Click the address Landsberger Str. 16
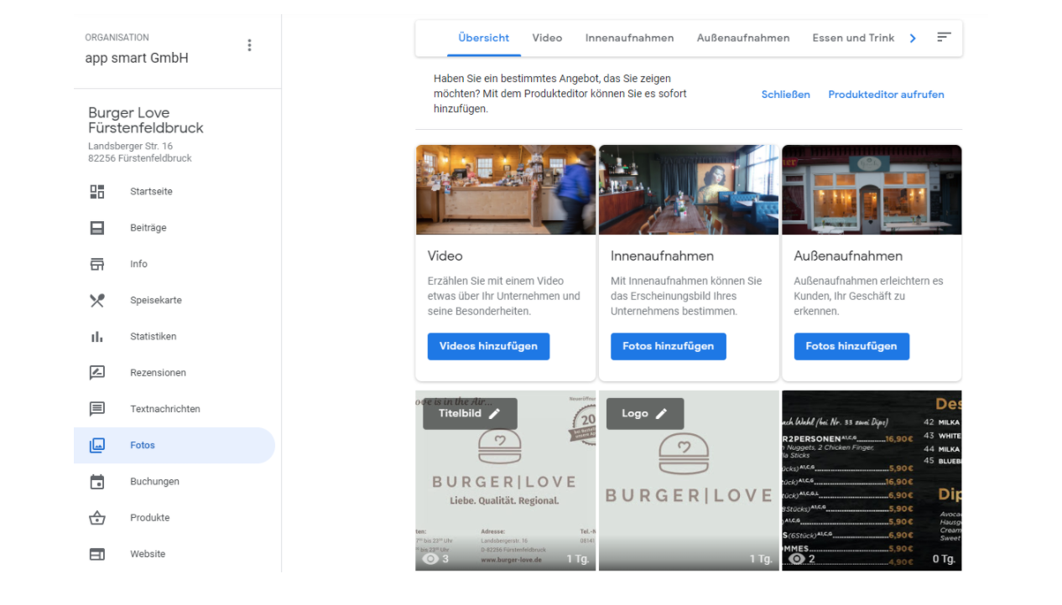The height and width of the screenshot is (605, 1062). tap(131, 147)
